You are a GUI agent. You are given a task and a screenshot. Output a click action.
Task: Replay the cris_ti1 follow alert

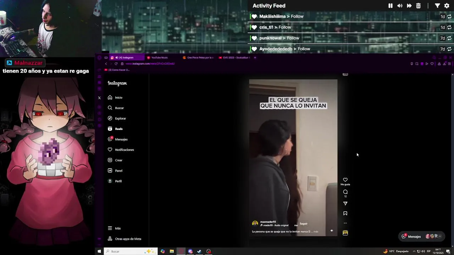(449, 27)
